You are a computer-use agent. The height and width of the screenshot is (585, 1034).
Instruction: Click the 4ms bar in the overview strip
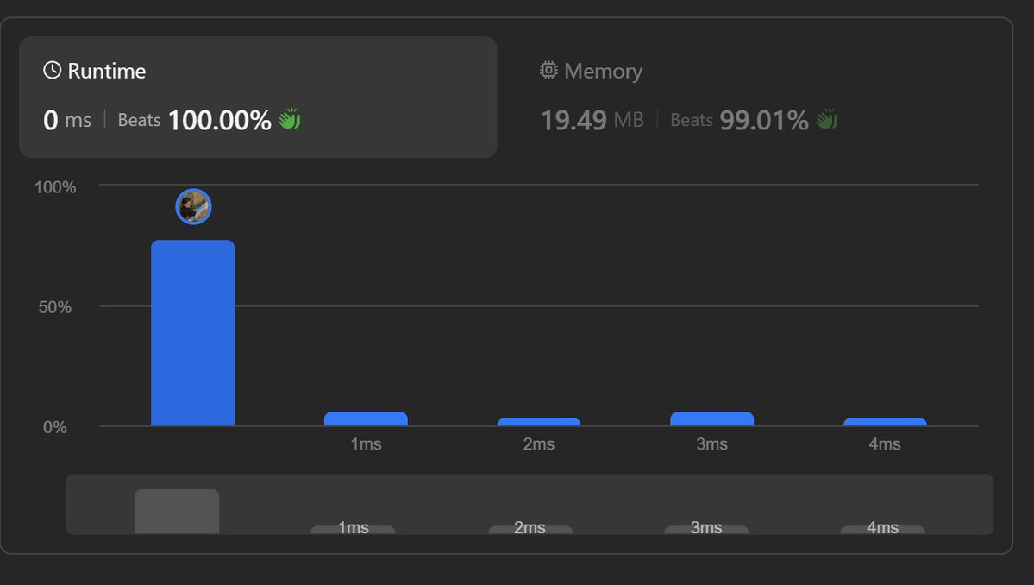coord(882,530)
